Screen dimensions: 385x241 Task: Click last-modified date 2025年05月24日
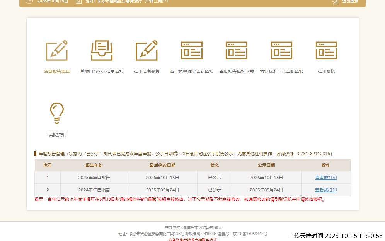click(162, 190)
